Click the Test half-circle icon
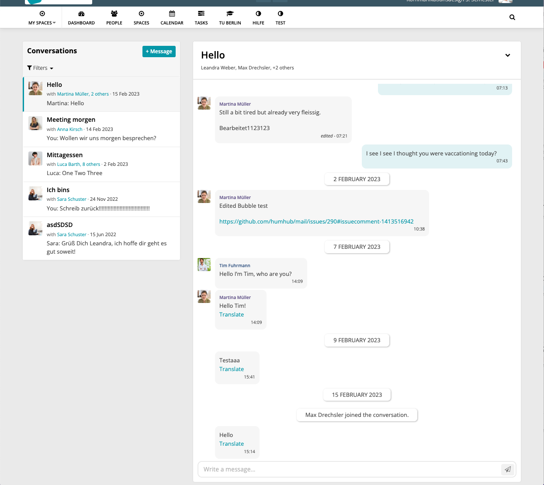544x485 pixels. [x=281, y=14]
